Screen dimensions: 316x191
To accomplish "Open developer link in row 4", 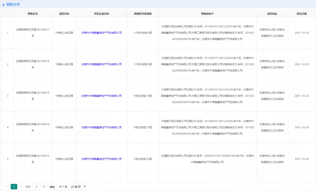I will click(101, 127).
